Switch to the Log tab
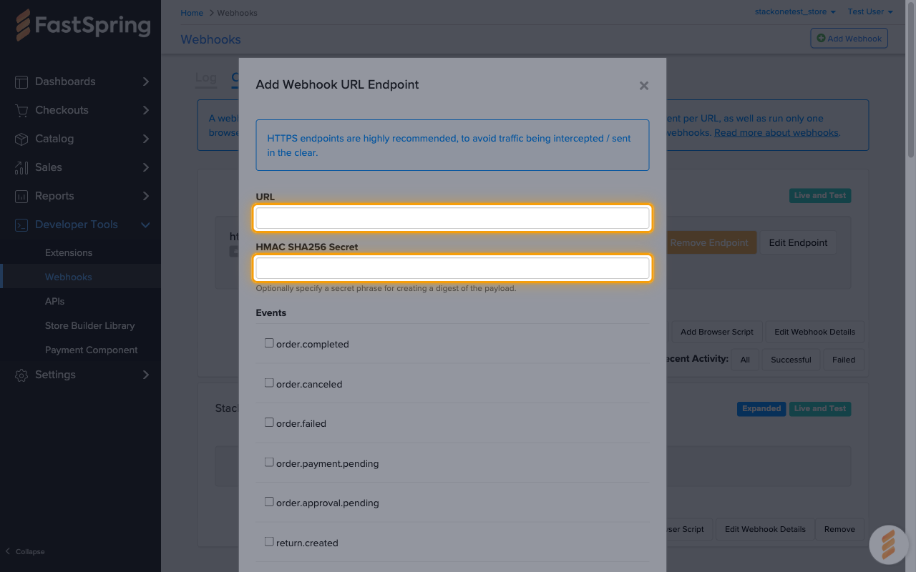916x572 pixels. [206, 77]
